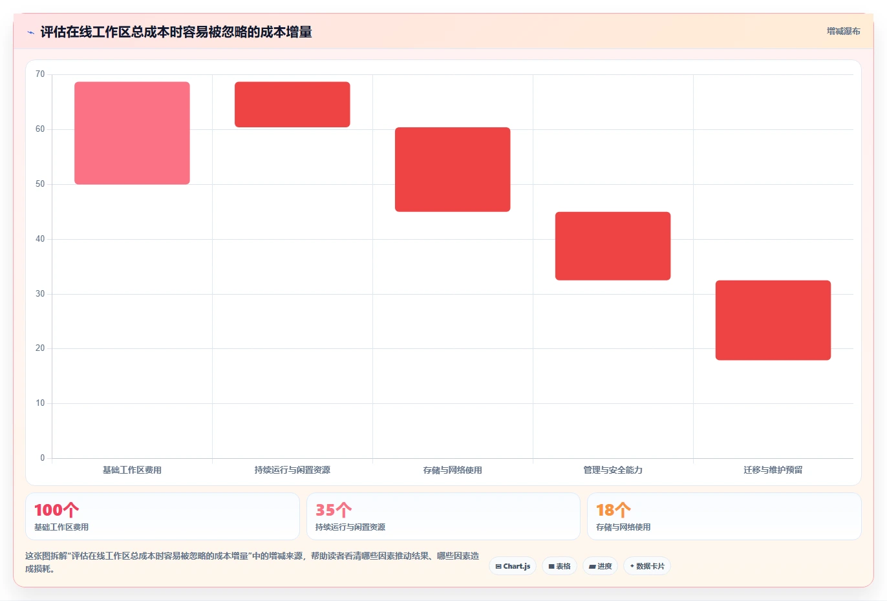The height and width of the screenshot is (601, 887).
Task: Click the 18个 存储与网络使用 stat card
Action: coord(724,516)
